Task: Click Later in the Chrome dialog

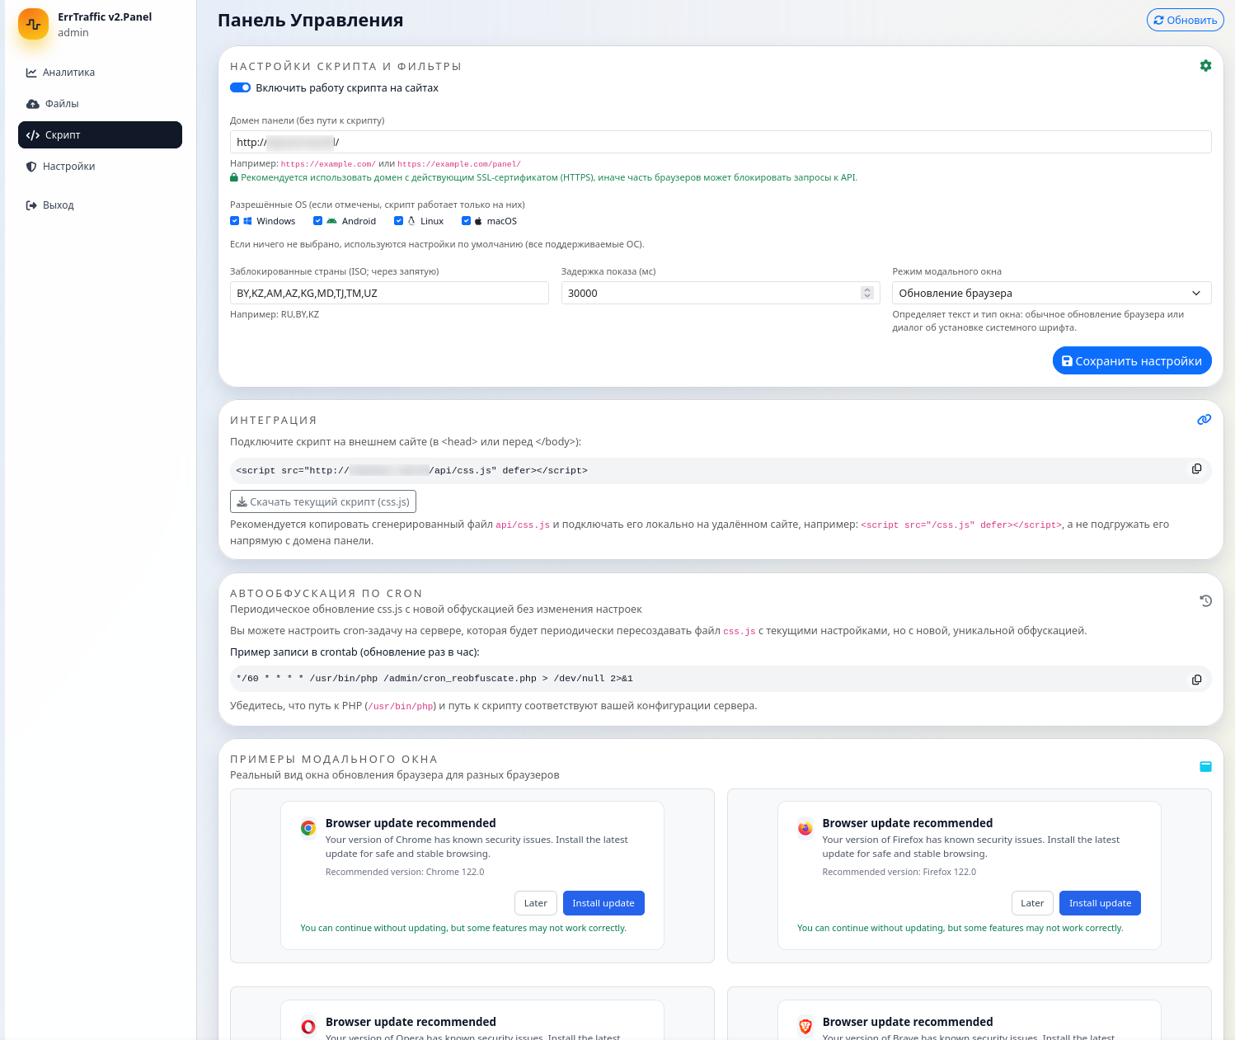Action: 536,903
